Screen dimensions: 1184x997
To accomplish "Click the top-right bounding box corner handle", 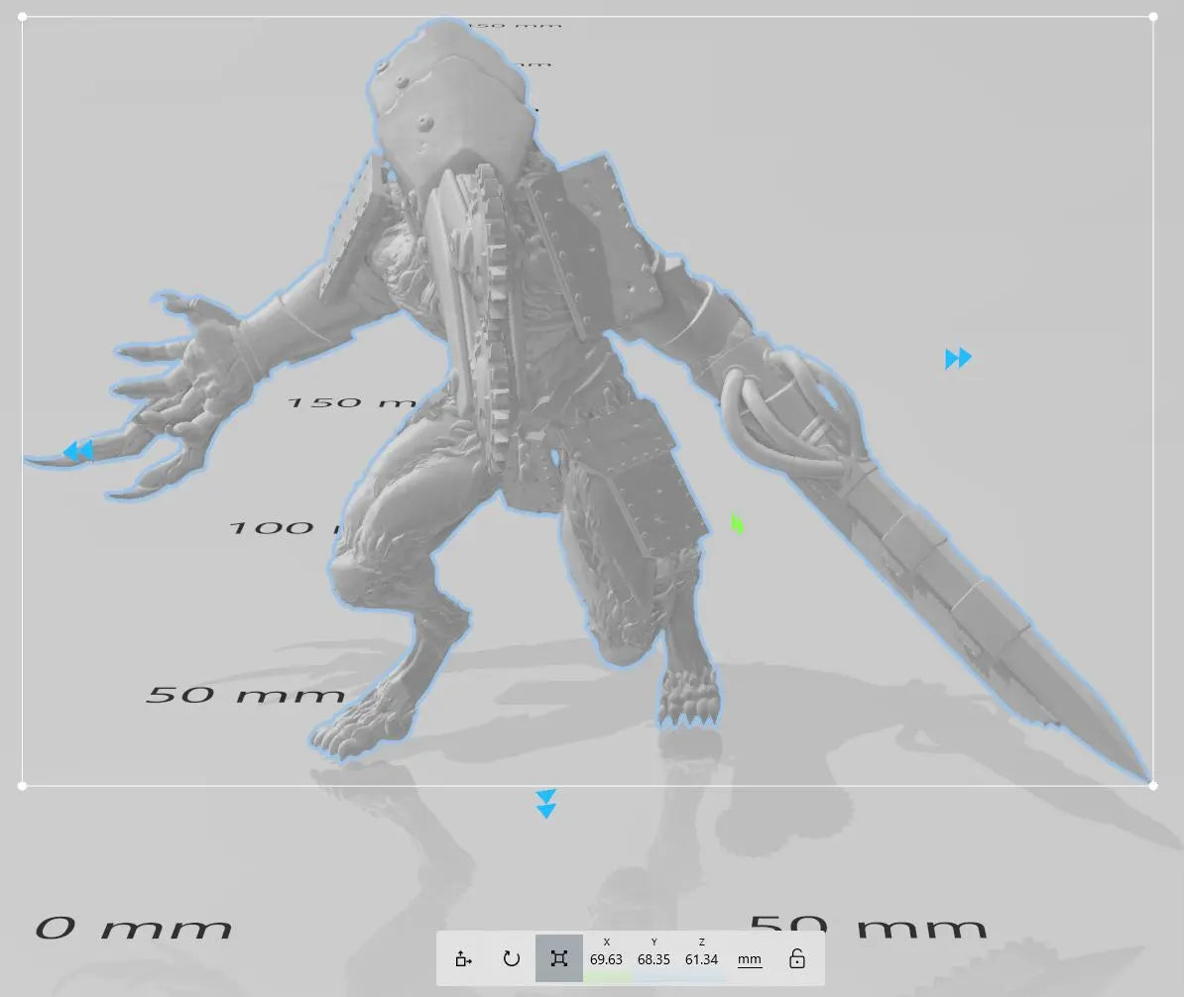I will click(1152, 17).
